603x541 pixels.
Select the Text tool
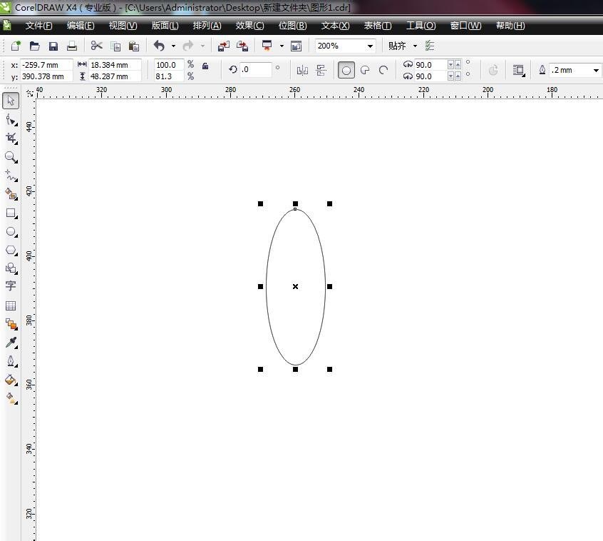coord(11,285)
